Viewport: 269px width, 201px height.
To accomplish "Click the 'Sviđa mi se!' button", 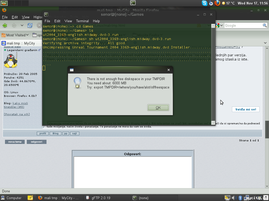I will (246, 109).
